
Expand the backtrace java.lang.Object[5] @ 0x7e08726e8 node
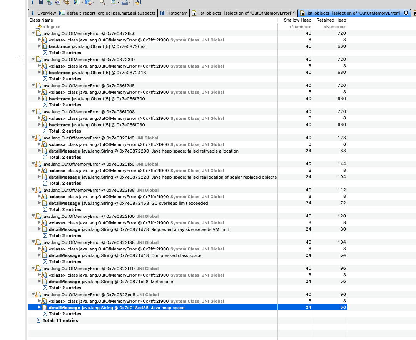click(39, 46)
